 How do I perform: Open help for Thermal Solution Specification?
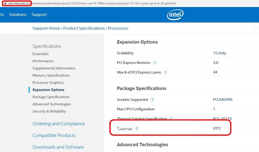[171, 118]
